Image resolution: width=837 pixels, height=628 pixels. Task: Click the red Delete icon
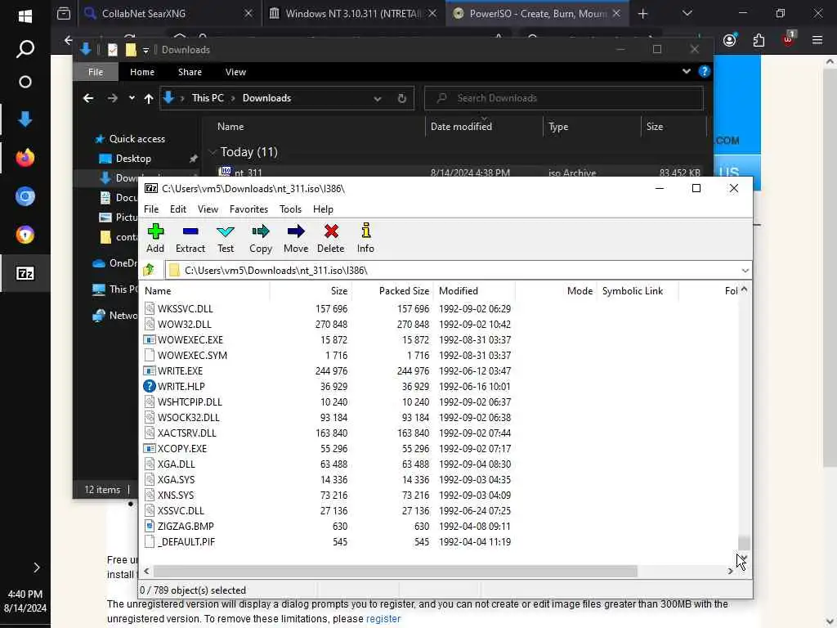(331, 238)
